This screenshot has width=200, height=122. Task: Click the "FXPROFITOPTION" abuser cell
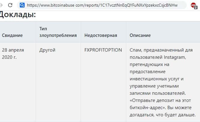[x=103, y=50]
